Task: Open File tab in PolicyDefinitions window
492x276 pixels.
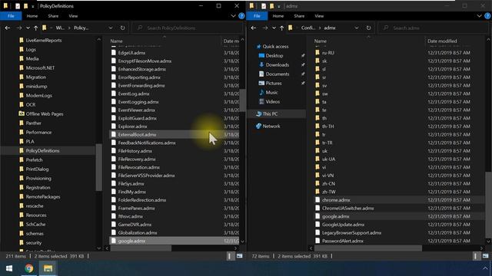Action: coord(11,16)
